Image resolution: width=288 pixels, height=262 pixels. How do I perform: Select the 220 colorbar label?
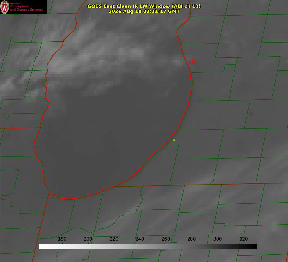[114, 239]
